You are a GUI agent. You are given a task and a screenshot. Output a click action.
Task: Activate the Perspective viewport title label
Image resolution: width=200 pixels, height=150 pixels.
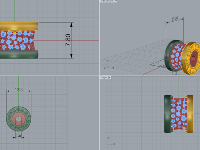107,1
